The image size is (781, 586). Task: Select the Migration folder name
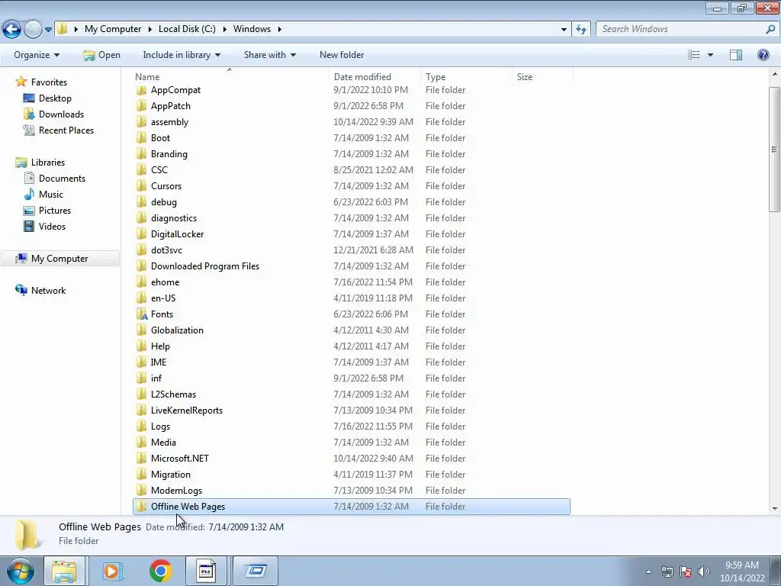pyautogui.click(x=170, y=475)
